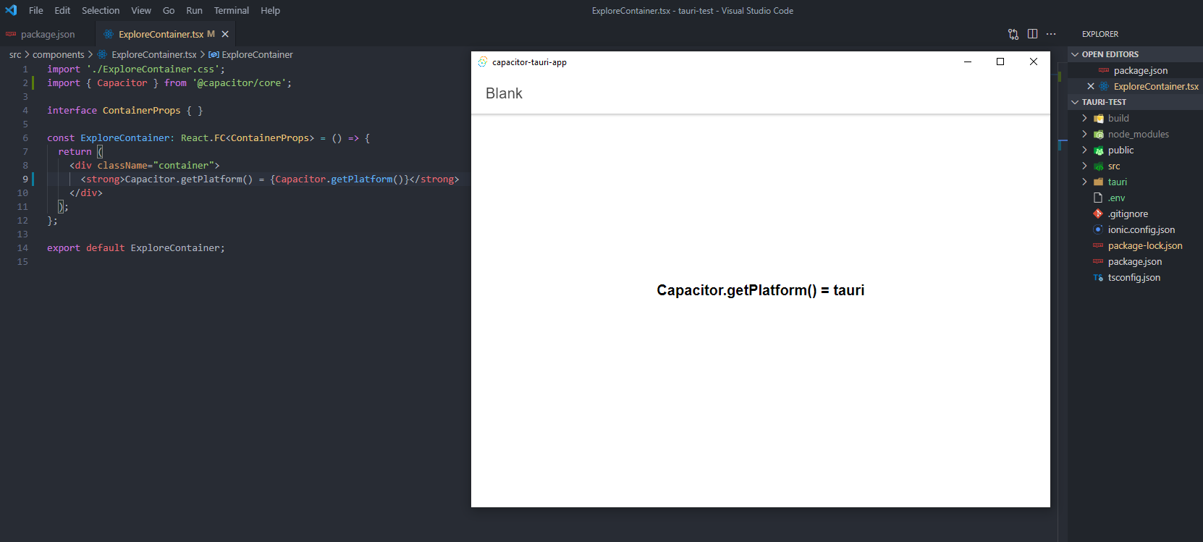Click the Ionic icon beside ionic.config.json

click(1098, 230)
